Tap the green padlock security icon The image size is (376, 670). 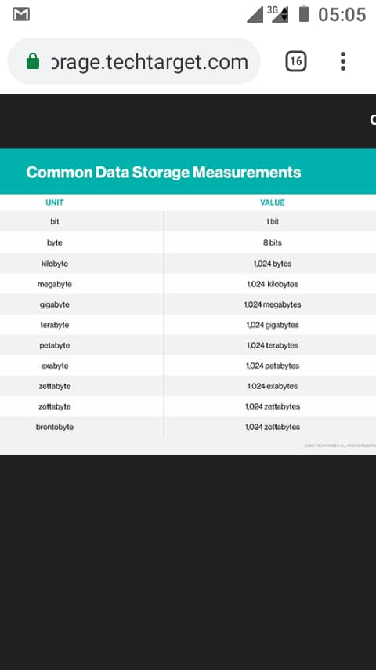tap(33, 61)
